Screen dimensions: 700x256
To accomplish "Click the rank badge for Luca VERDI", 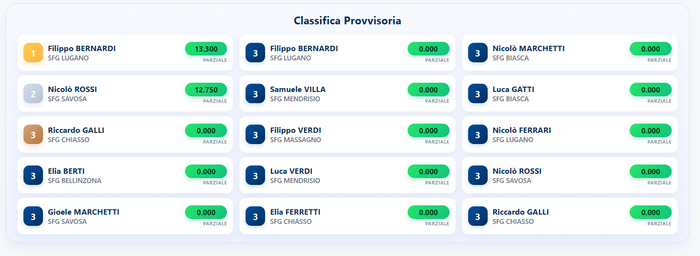I will [x=255, y=175].
